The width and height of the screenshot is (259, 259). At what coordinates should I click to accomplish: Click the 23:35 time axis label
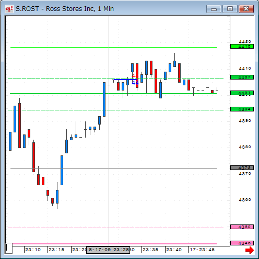pos(150,250)
